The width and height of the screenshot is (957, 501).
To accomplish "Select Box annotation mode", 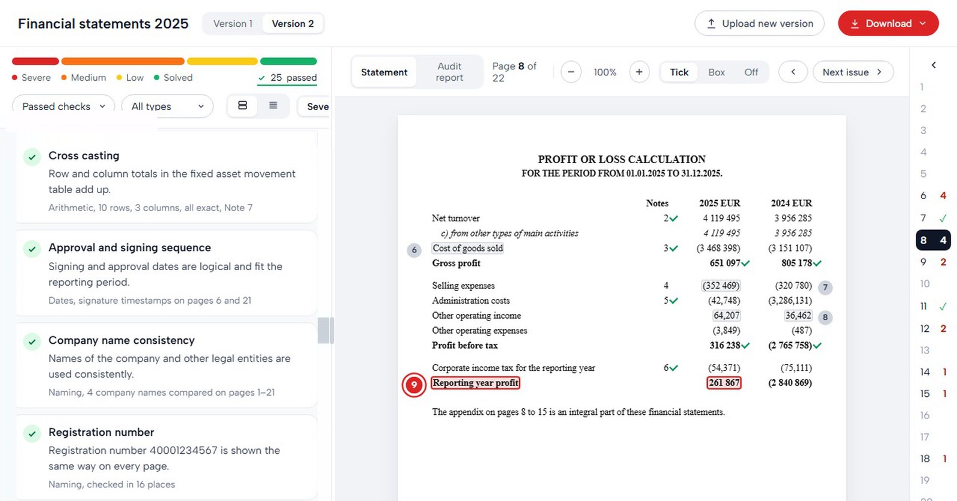I will click(716, 72).
